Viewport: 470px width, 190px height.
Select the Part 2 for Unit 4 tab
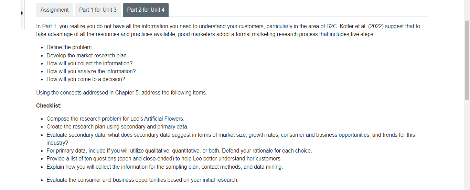coord(146,10)
